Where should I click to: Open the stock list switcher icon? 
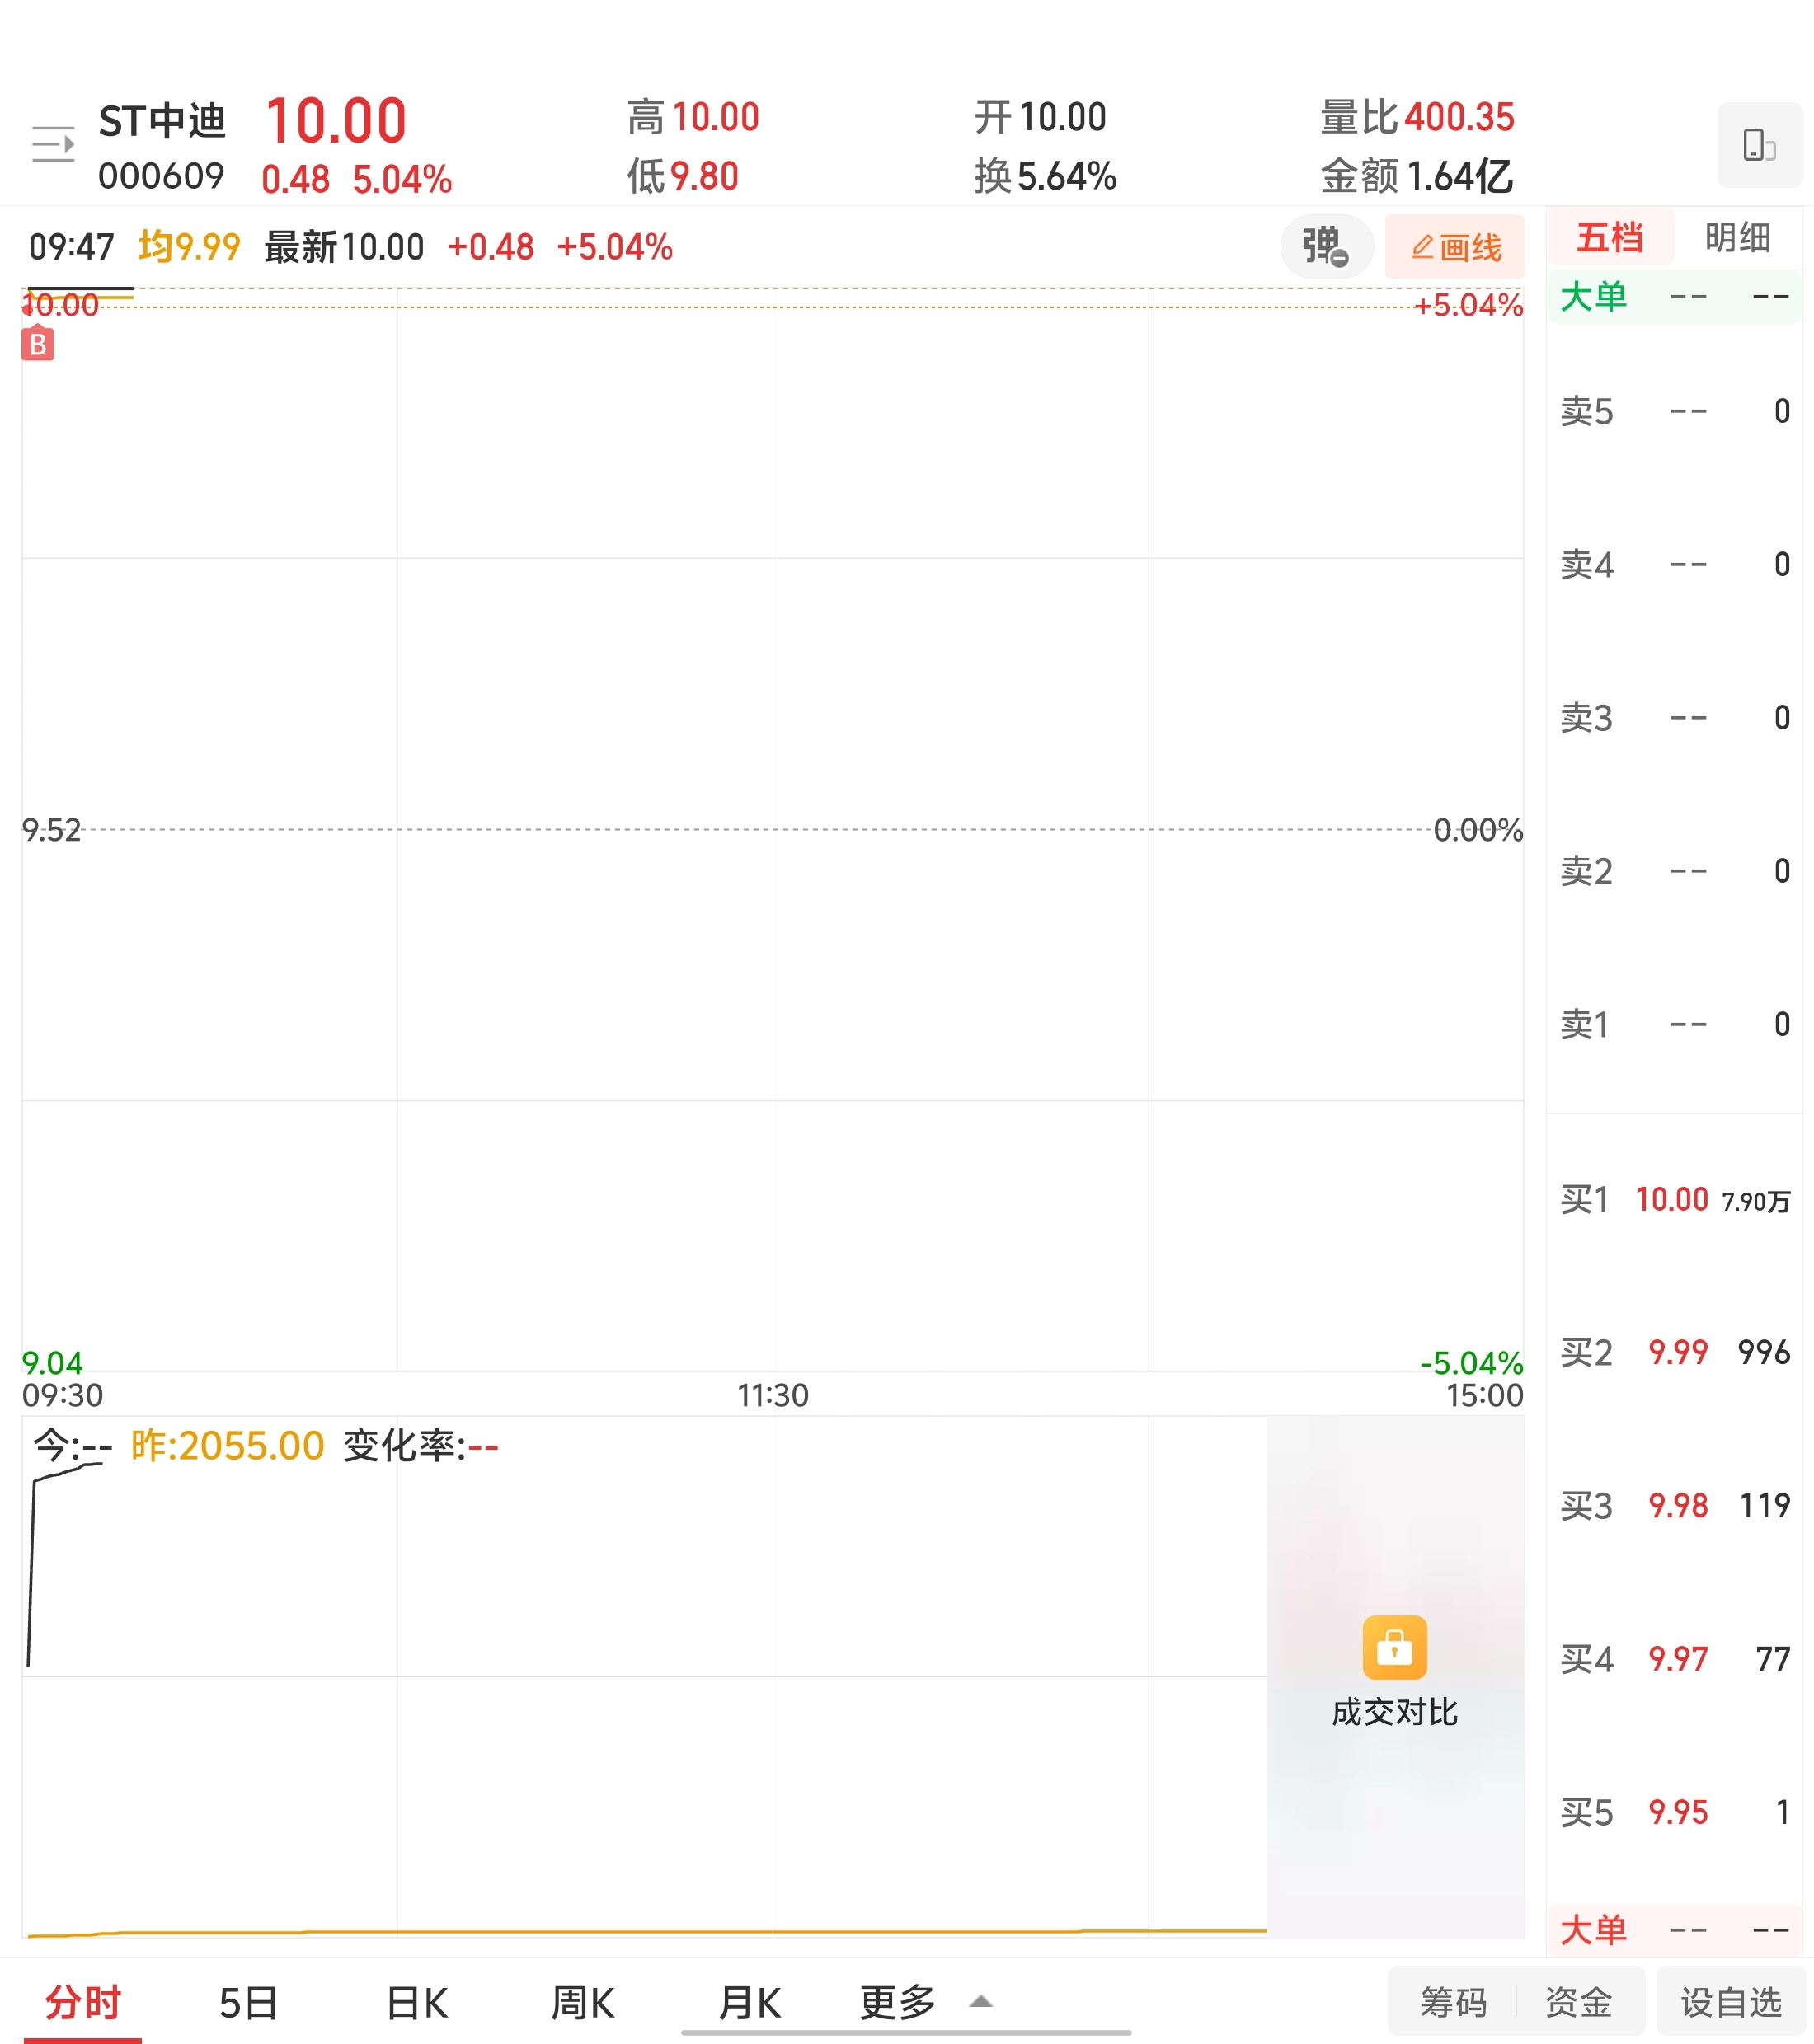[x=53, y=145]
